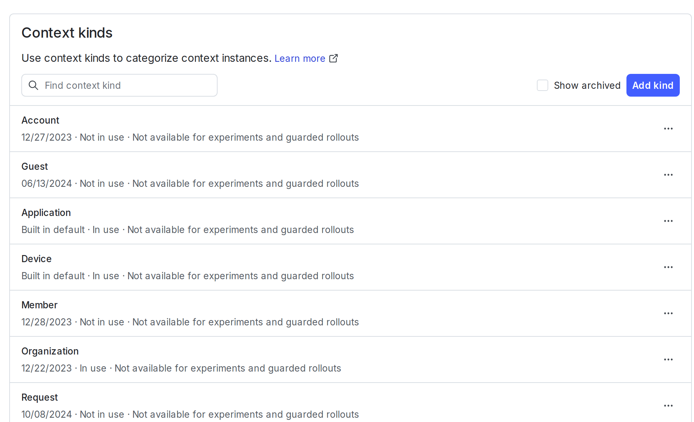
Task: Click the magnifying glass search icon
Action: [x=33, y=85]
